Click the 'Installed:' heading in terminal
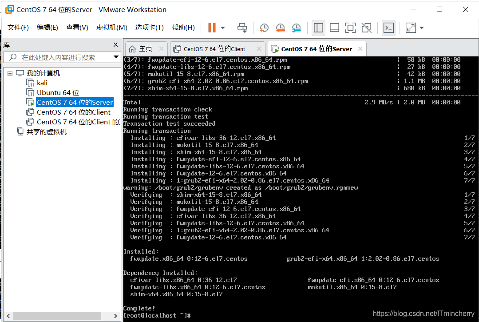479x322 pixels. click(141, 251)
